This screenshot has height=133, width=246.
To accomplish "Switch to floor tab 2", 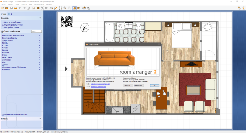I will pos(12,14).
